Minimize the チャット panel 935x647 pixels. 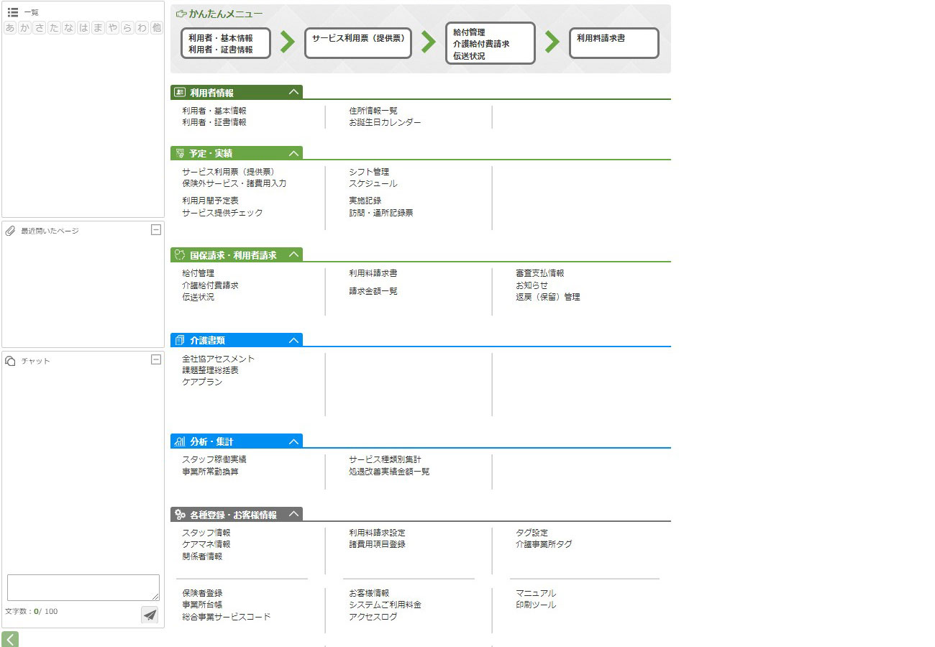pos(155,359)
